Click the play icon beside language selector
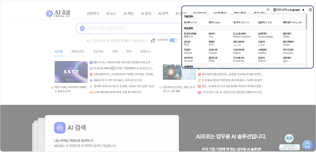The height and width of the screenshot is (152, 316). 268,10
